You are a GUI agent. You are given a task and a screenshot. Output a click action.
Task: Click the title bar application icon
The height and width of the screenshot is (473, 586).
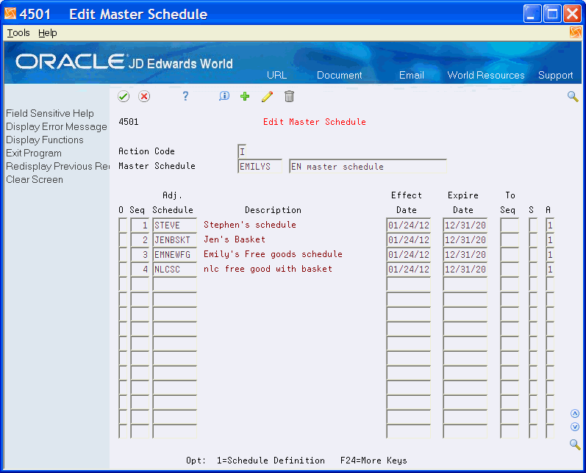10,14
